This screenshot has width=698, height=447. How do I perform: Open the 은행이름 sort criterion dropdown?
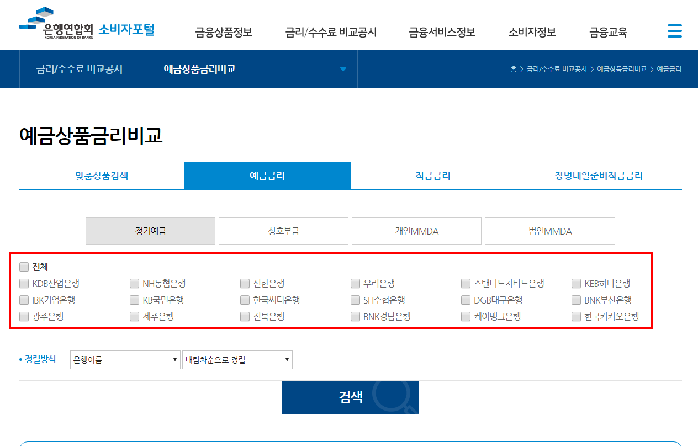click(125, 360)
